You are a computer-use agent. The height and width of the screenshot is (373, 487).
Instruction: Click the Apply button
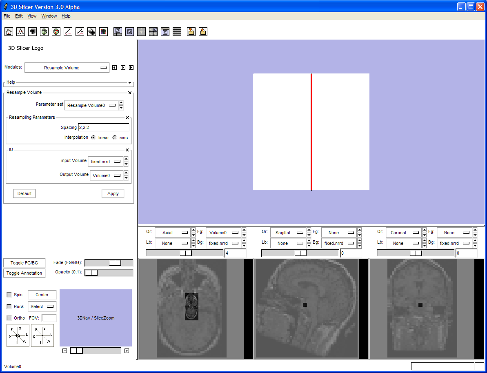tap(113, 193)
